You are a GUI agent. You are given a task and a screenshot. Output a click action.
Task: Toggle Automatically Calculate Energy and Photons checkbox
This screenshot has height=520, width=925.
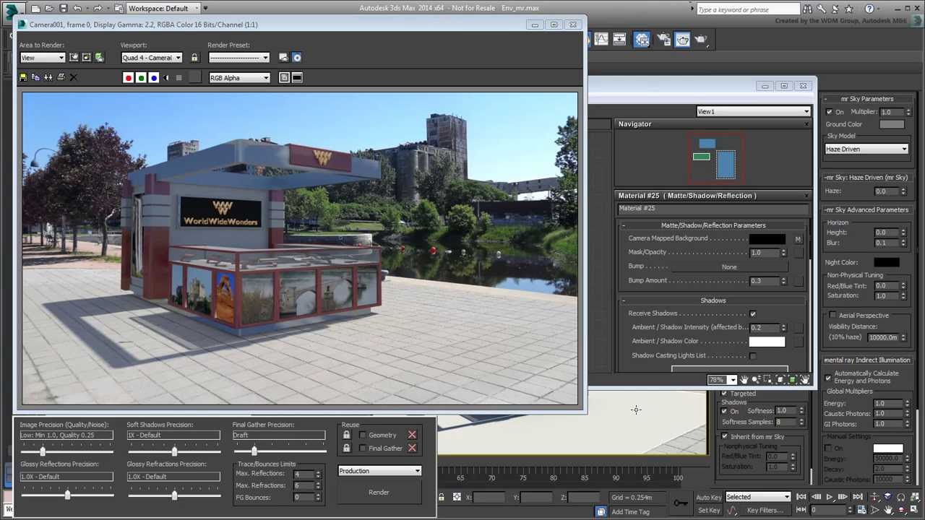pos(828,377)
